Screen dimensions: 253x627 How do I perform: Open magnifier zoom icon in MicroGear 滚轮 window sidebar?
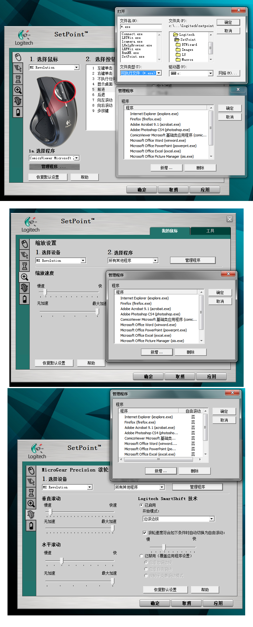tap(31, 503)
